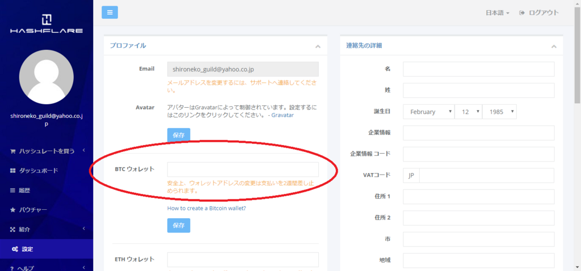Open birth day dropdown showing 12
The width and height of the screenshot is (581, 271).
point(468,112)
